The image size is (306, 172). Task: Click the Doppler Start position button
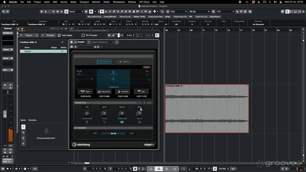pos(86,92)
